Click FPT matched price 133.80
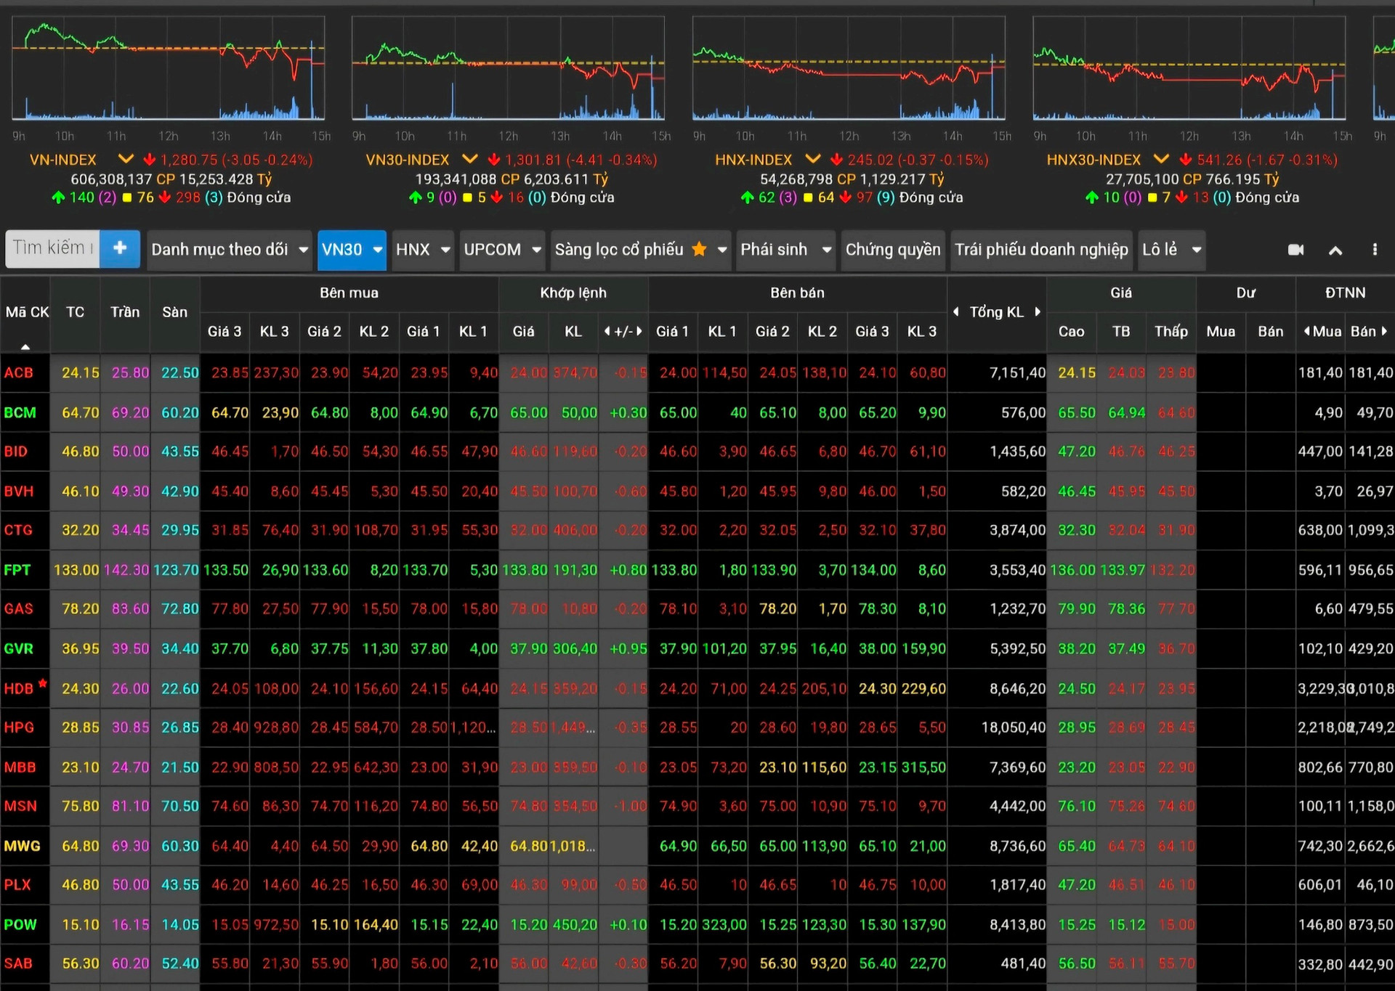This screenshot has width=1395, height=991. click(525, 570)
